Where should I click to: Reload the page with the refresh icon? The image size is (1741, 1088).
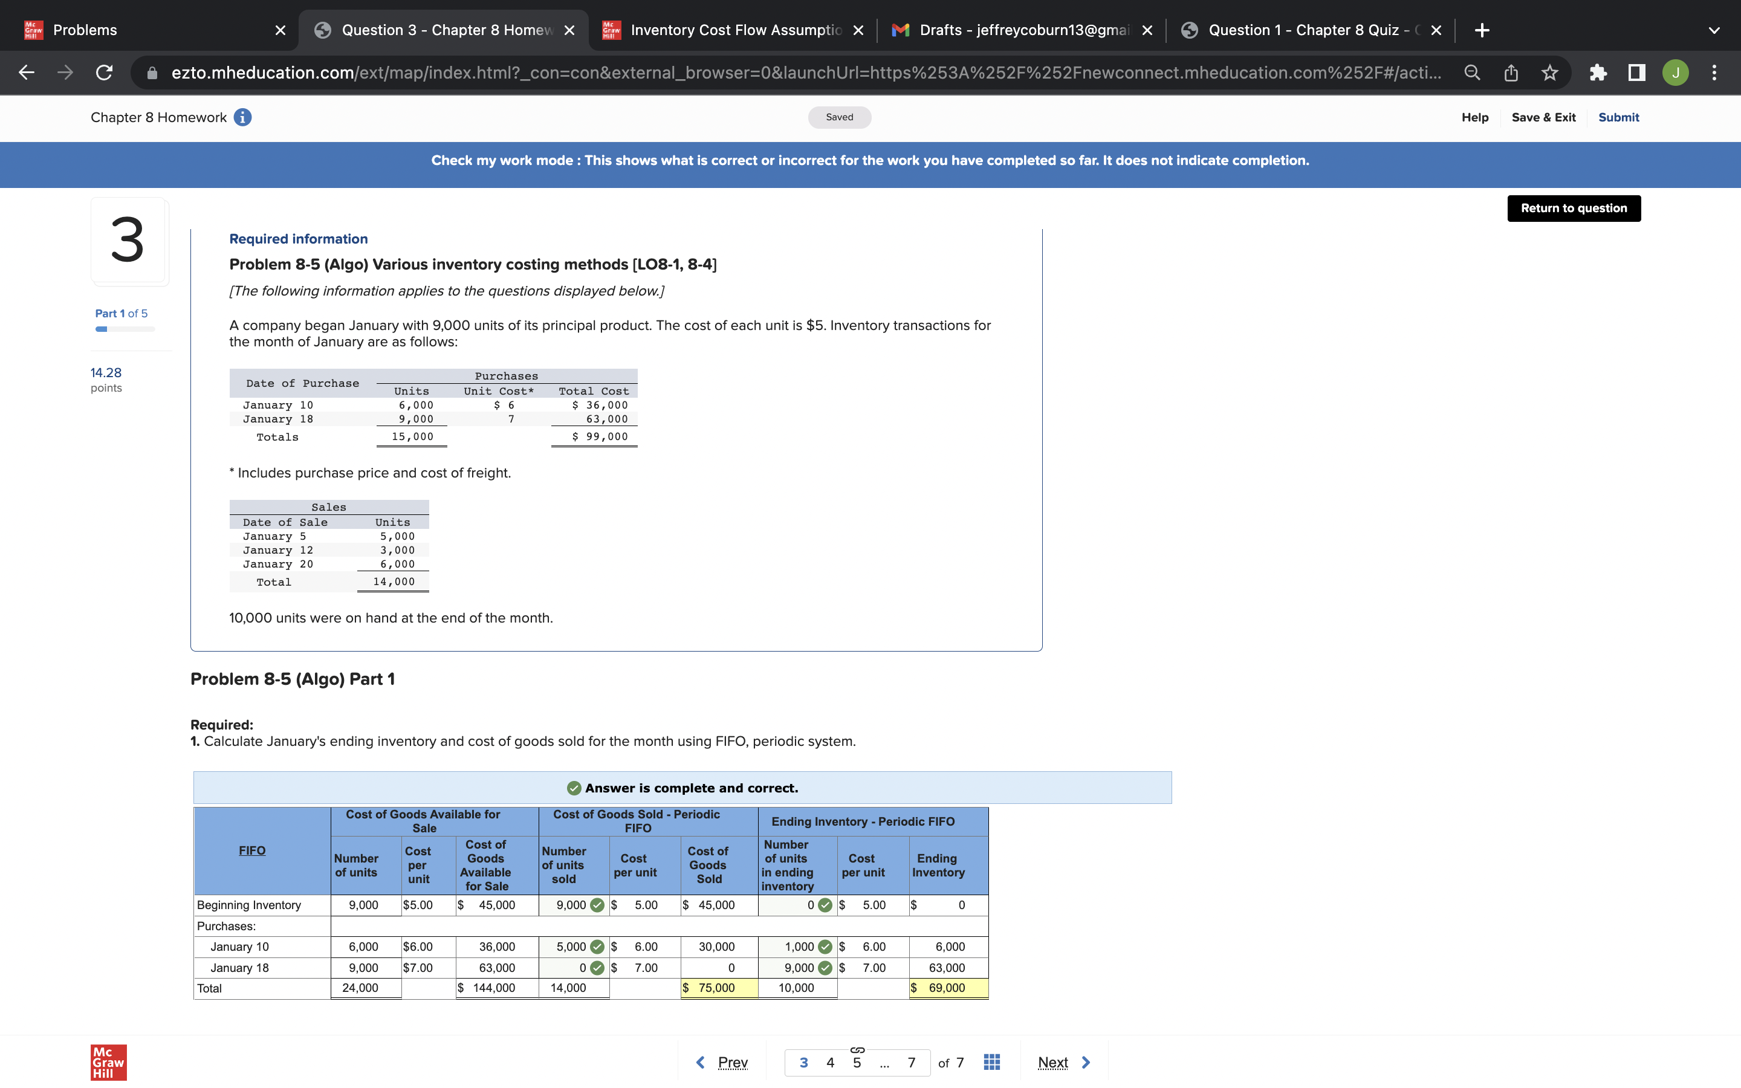click(105, 73)
